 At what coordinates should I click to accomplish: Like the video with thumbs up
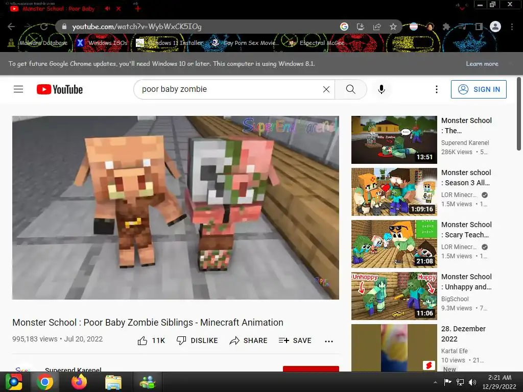click(x=151, y=340)
